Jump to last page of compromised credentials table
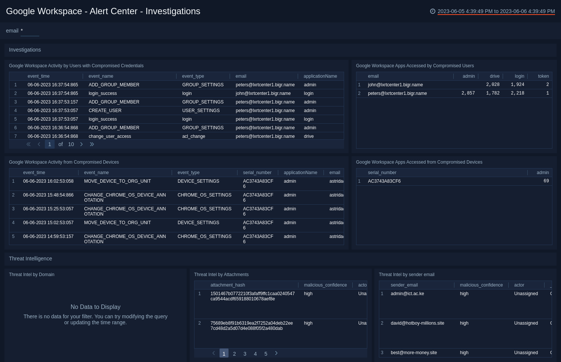The width and height of the screenshot is (561, 362). 92,144
